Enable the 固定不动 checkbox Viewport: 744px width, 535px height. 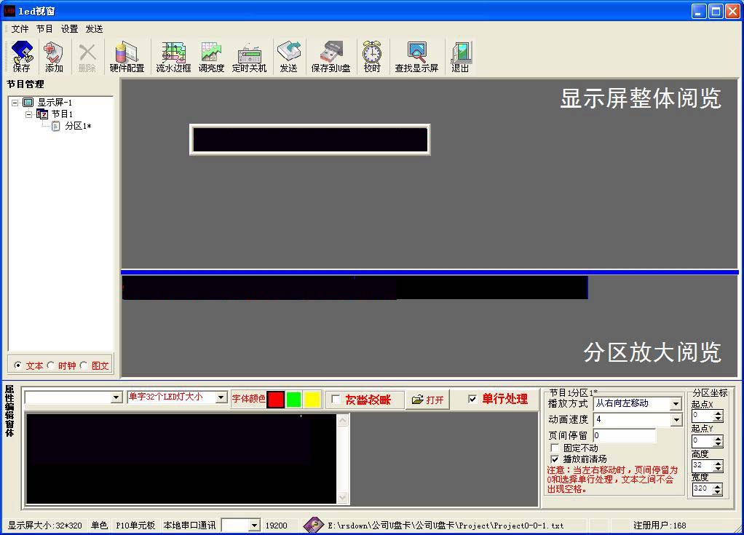pyautogui.click(x=554, y=448)
